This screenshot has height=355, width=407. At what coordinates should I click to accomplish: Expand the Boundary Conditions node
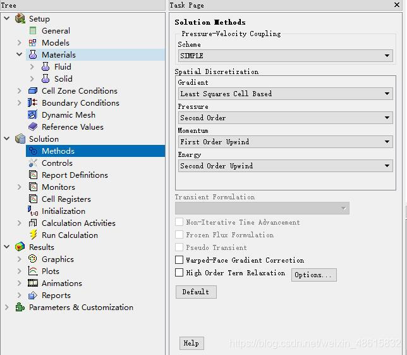click(x=20, y=103)
